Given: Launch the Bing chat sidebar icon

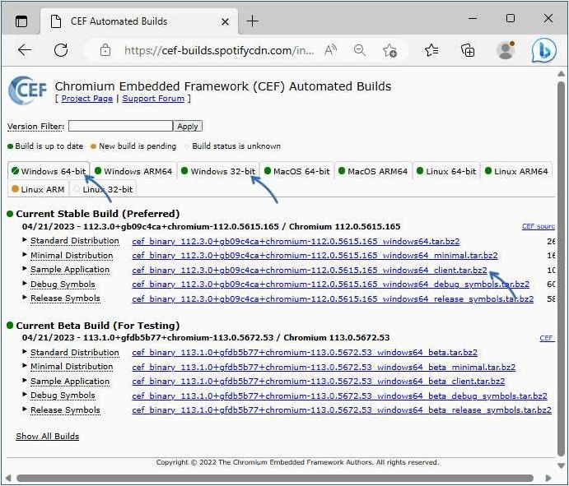Looking at the screenshot, I should tap(544, 50).
